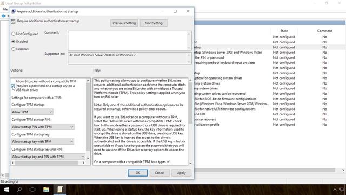Select 'ting system drives can be recovered' row
The height and width of the screenshot is (195, 346).
click(x=270, y=94)
